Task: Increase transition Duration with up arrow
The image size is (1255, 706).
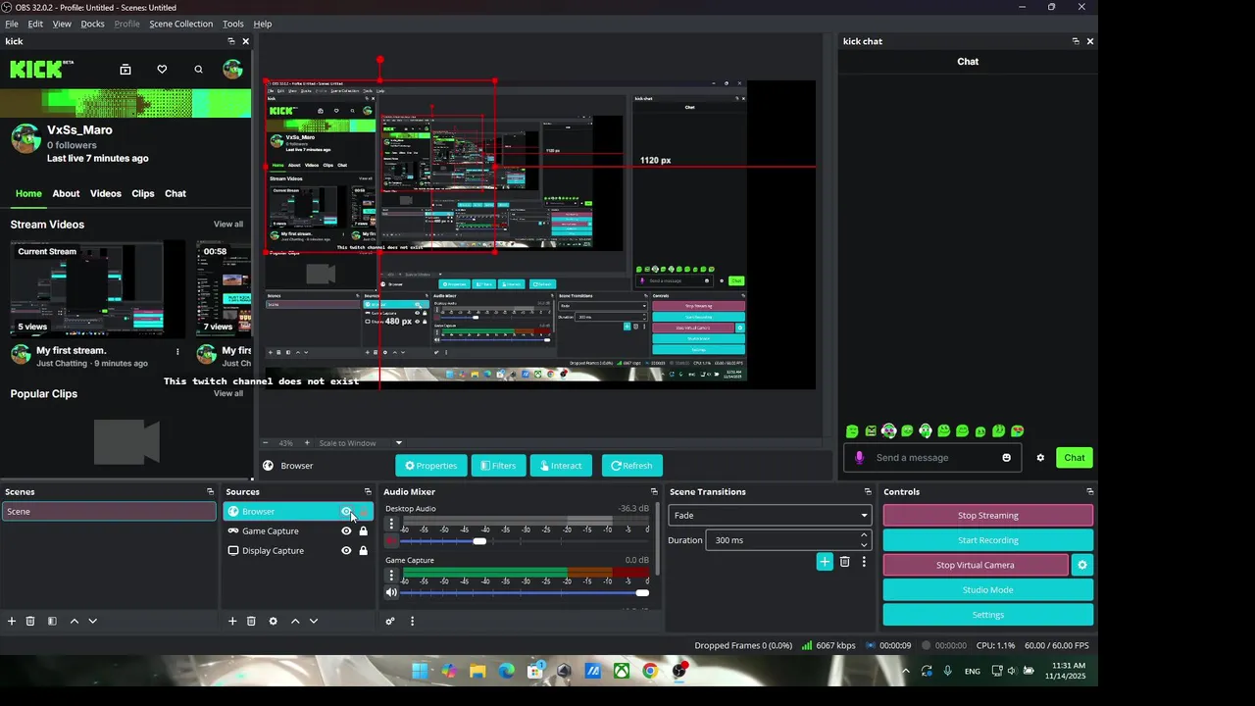Action: point(864,535)
